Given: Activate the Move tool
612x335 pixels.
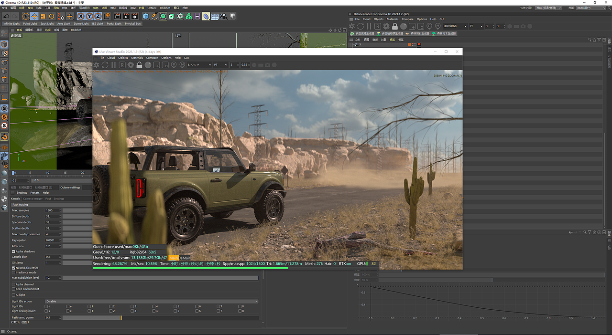Looking at the screenshot, I should coord(34,16).
